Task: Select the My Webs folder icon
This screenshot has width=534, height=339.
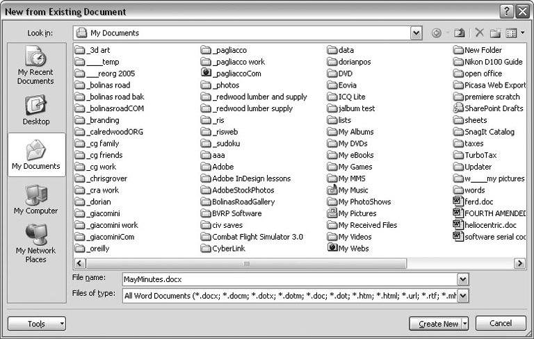Action: tap(332, 247)
